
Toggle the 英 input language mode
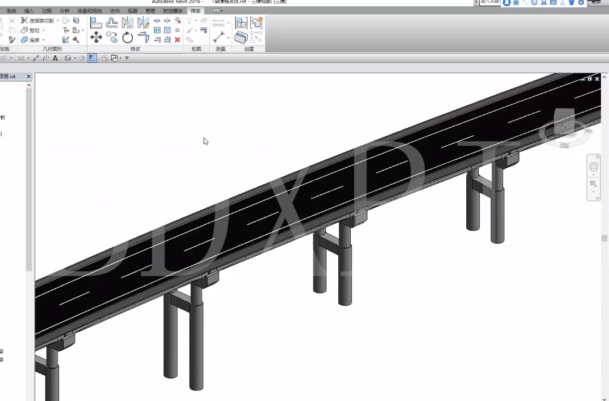[x=516, y=3]
